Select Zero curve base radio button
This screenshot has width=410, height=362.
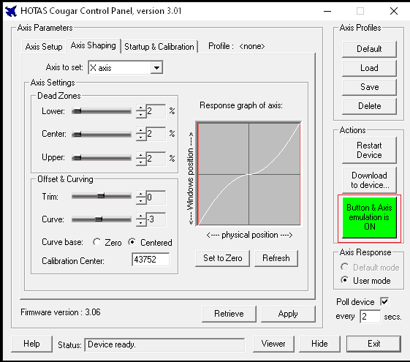tap(96, 242)
